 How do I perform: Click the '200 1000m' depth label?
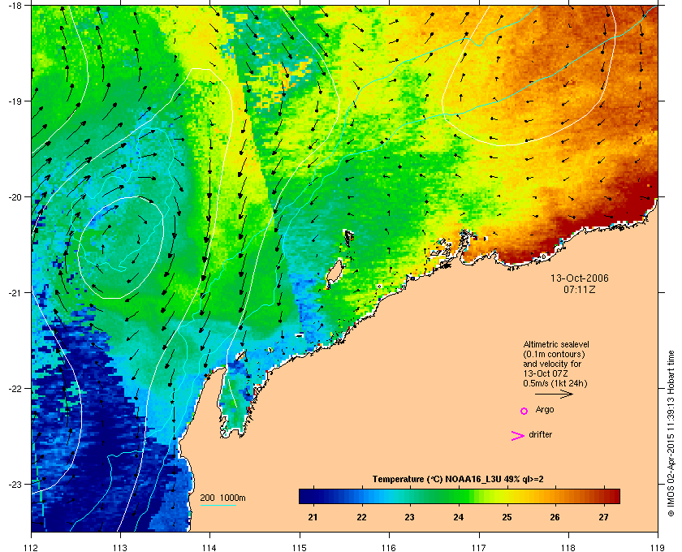point(222,498)
